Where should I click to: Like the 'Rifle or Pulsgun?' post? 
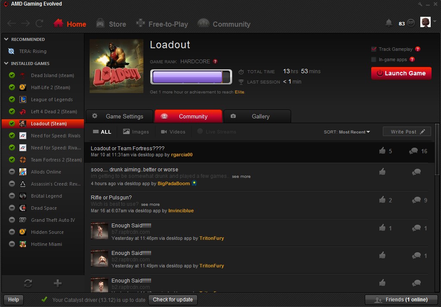382,200
